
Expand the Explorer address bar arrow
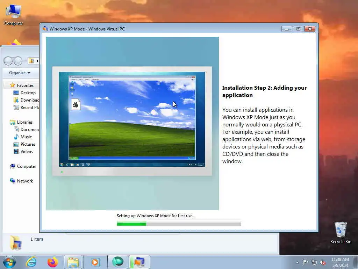tap(37, 61)
